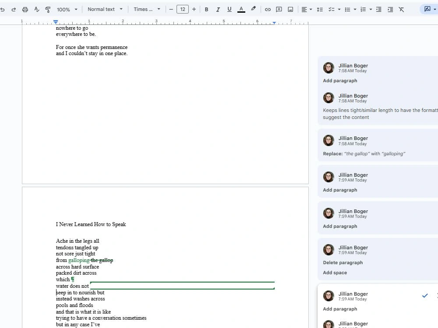This screenshot has height=328, width=438.
Task: Click the clear formatting icon
Action: tap(401, 10)
